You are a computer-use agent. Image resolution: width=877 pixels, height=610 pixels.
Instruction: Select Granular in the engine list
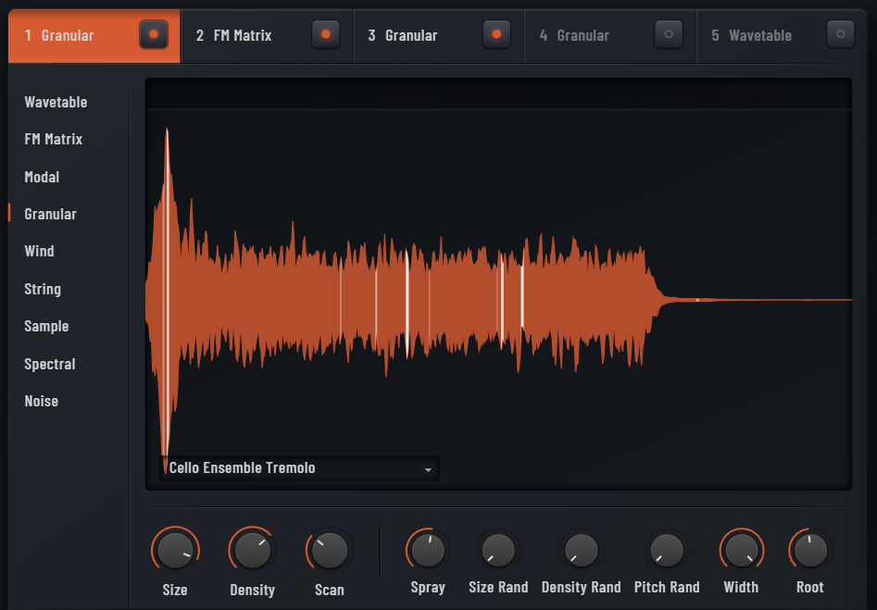[50, 214]
